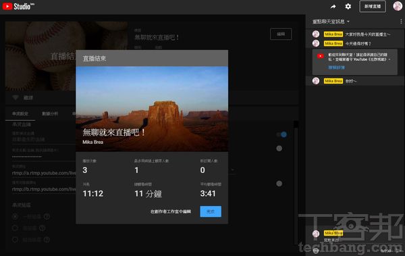Click the views count value 3
Image resolution: width=405 pixels, height=256 pixels.
(85, 170)
